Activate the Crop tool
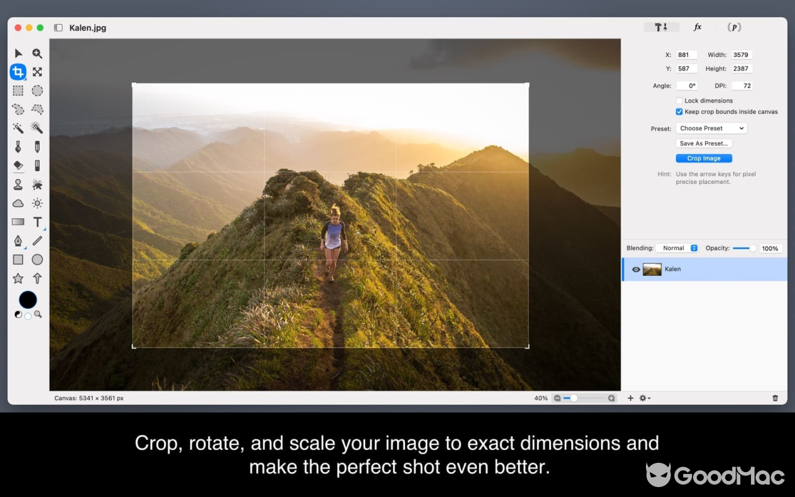 click(18, 72)
